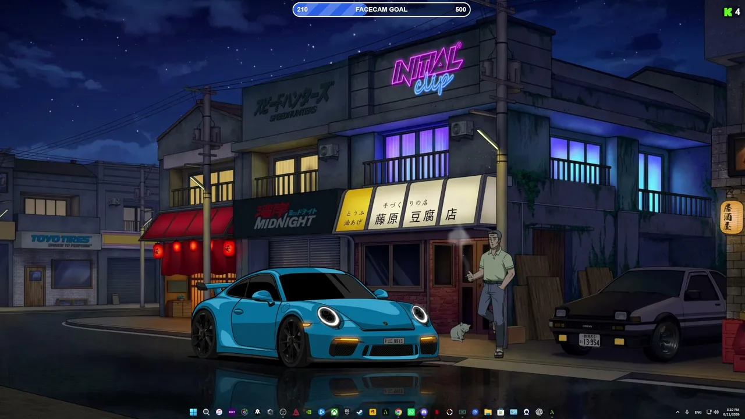Open Steam from the taskbar
The image size is (745, 419).
[360, 412]
